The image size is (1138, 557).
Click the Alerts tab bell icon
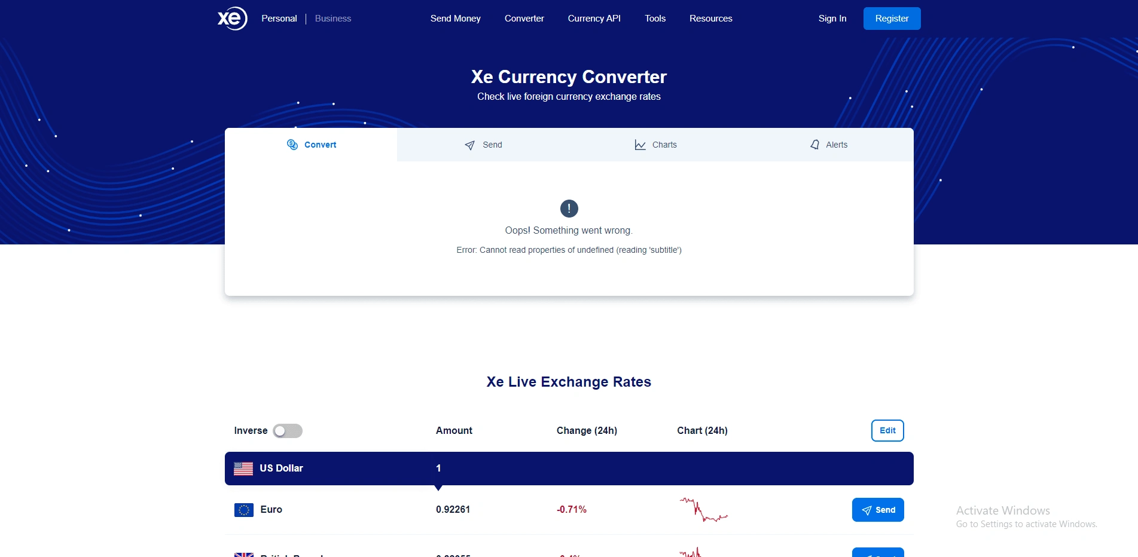click(x=814, y=145)
